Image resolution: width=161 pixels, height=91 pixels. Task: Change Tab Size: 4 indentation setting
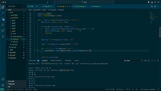click(x=120, y=89)
